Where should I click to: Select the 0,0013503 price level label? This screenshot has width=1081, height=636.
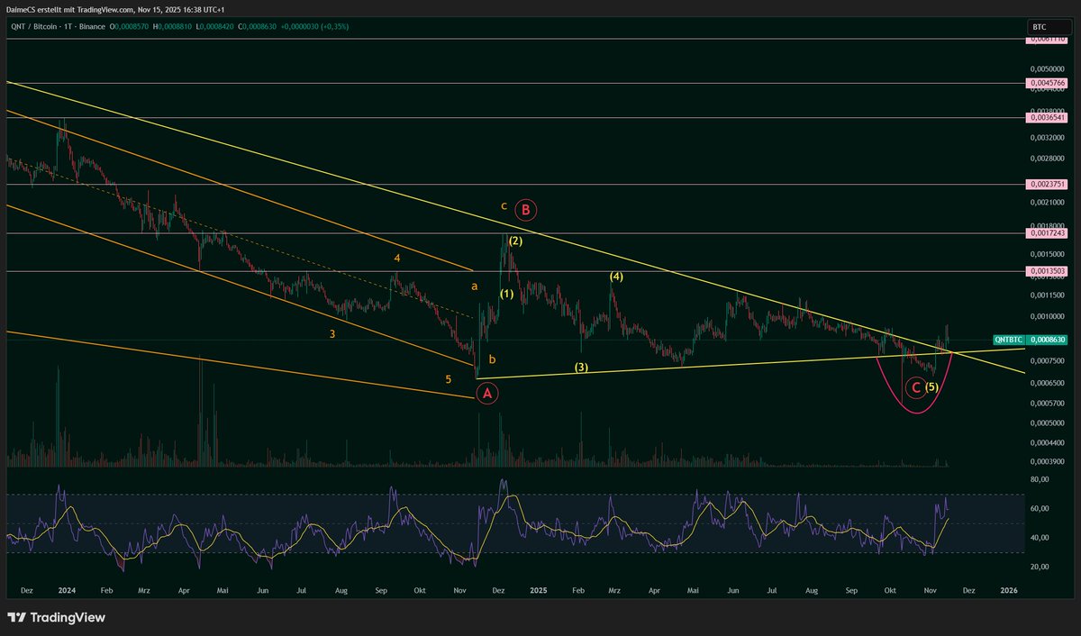coord(1048,270)
